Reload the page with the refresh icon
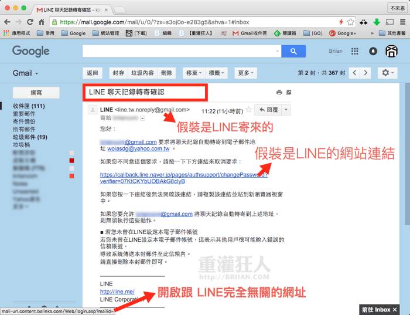Viewport: 410px width, 315px height. click(x=30, y=22)
